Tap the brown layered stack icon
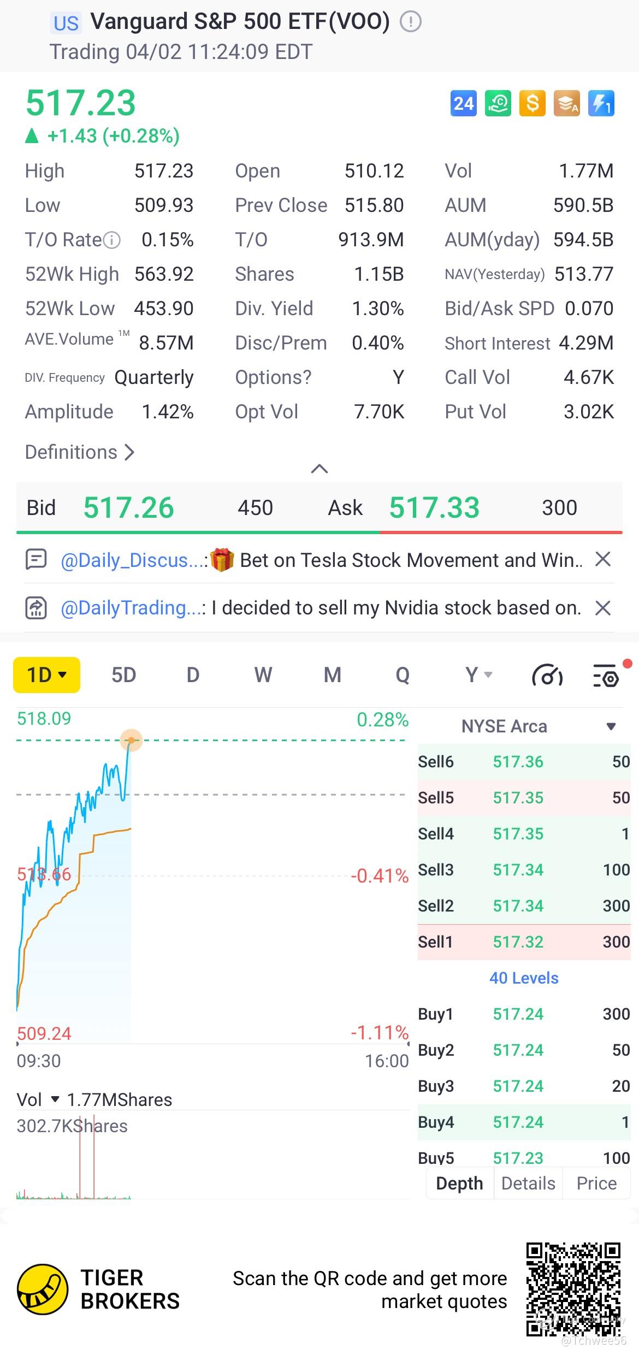This screenshot has width=639, height=1355. tap(566, 103)
